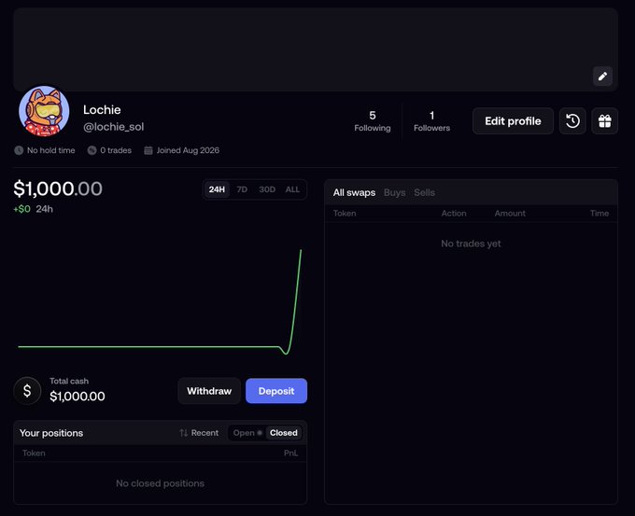This screenshot has width=635, height=516.
Task: Select the 24H chart range
Action: tap(217, 189)
